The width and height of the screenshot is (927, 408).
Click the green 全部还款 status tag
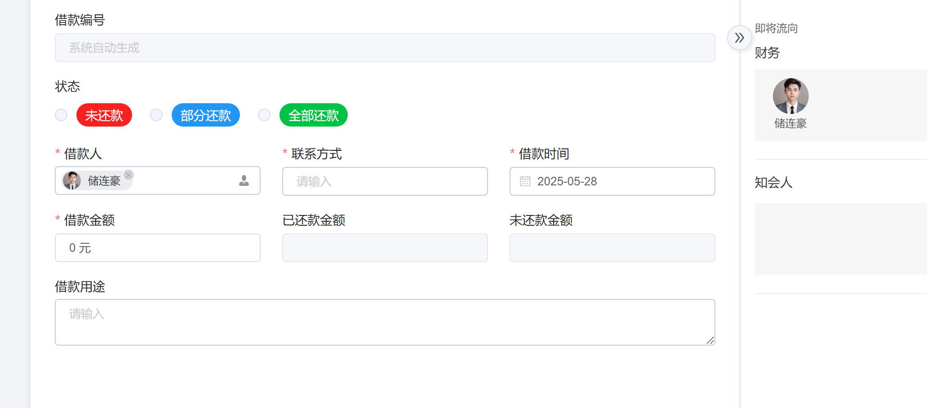[x=313, y=115]
